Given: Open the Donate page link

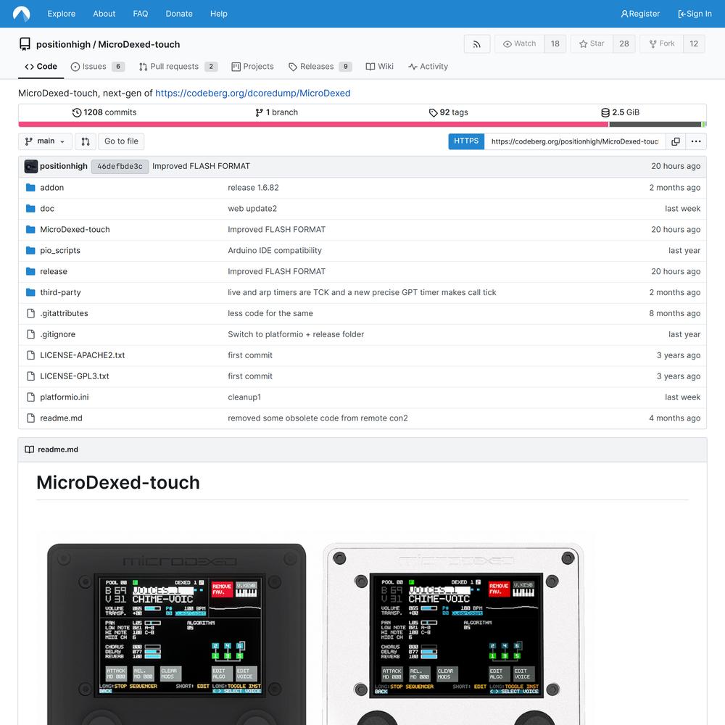Looking at the screenshot, I should (x=179, y=14).
